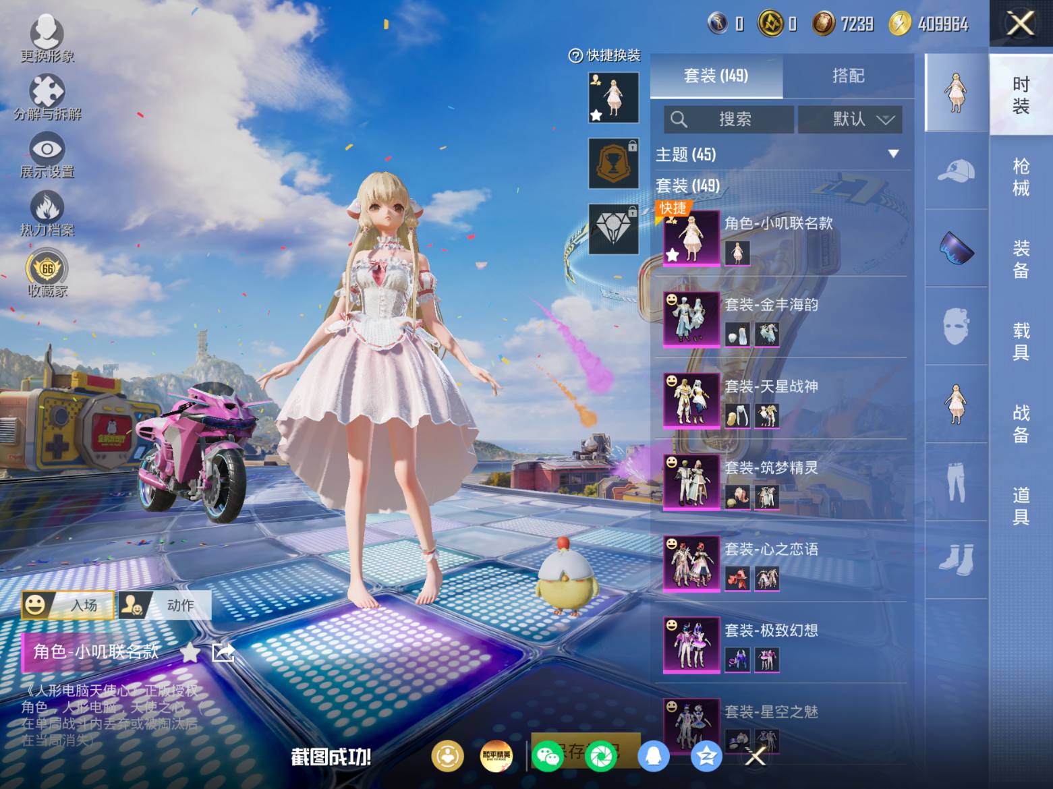The width and height of the screenshot is (1053, 789).
Task: Open the face mask category icon
Action: point(956,326)
